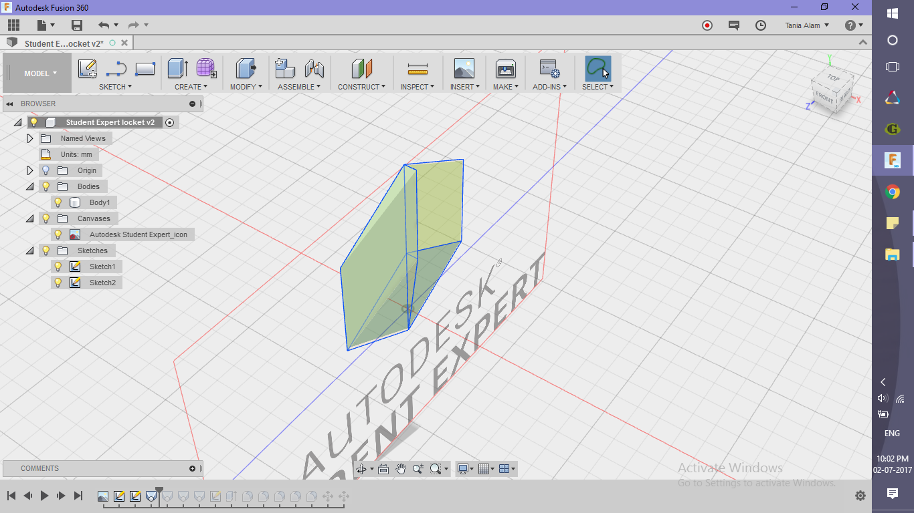Open Grid and Snaps dropdown
The height and width of the screenshot is (513, 914).
click(487, 469)
